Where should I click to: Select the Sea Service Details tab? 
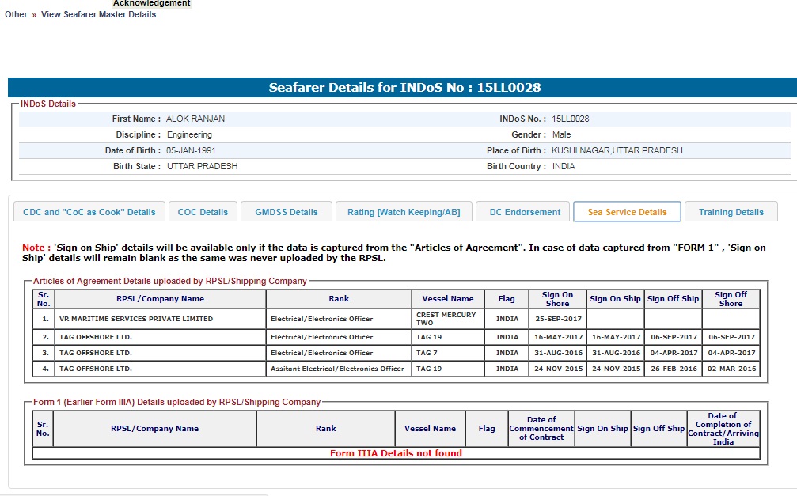627,212
